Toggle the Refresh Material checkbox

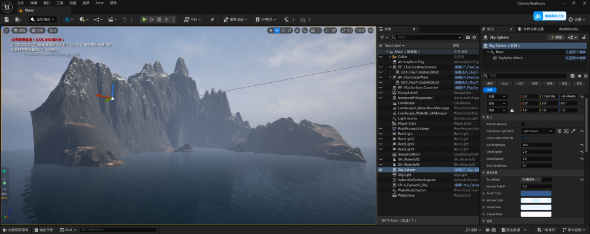tap(523, 124)
